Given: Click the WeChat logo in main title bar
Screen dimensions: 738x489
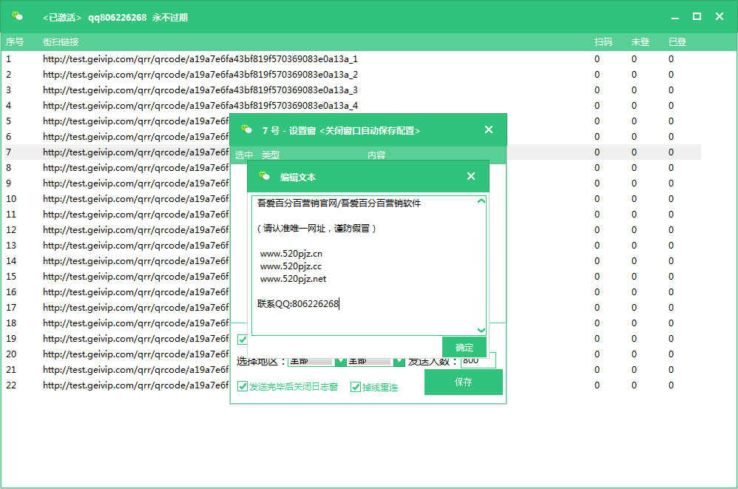Looking at the screenshot, I should [x=17, y=16].
